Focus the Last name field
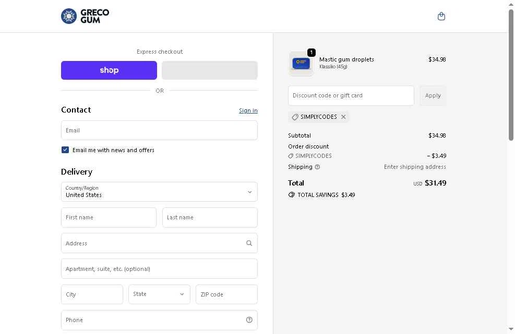The image size is (515, 334). tap(210, 217)
